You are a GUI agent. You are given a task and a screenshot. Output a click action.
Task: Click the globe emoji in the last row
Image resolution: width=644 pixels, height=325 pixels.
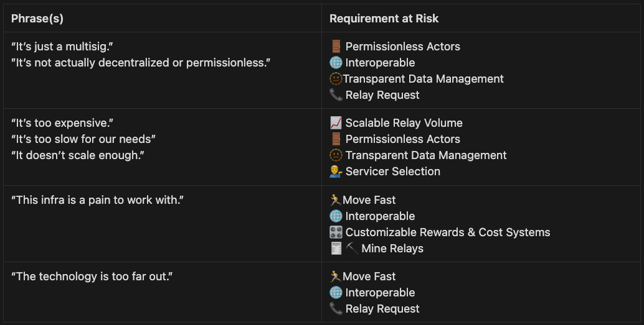336,292
